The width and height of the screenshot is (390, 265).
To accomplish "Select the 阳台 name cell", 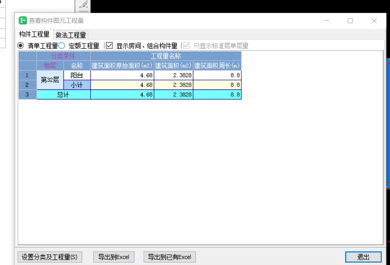I will [77, 75].
